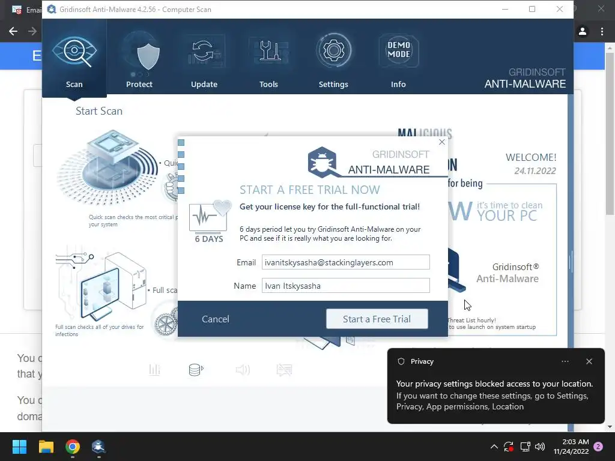Click Gridinsoft Anti-Malware taskbar icon
The image size is (615, 461).
click(x=98, y=447)
